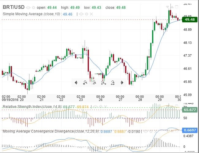Image resolution: width=199 pixels, height=153 pixels.
Task: Move pane up using the up triangle
Action: [172, 6]
